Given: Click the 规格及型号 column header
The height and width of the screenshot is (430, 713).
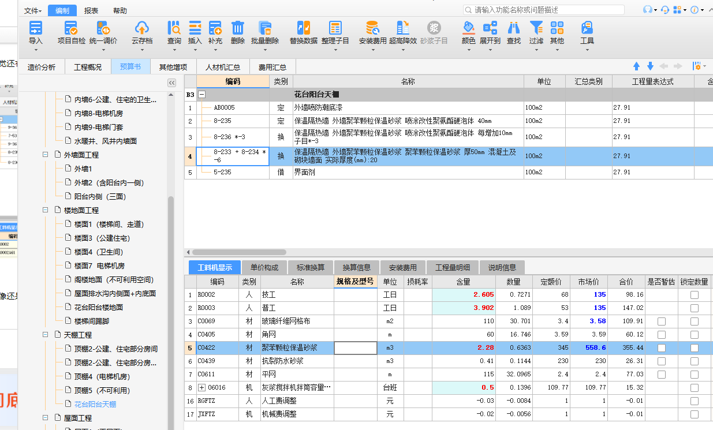Looking at the screenshot, I should (x=356, y=282).
